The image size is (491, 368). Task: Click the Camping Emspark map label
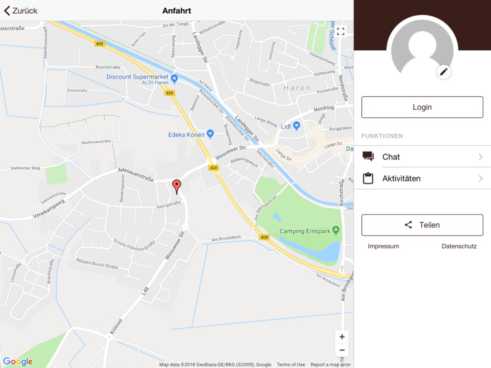coord(305,231)
